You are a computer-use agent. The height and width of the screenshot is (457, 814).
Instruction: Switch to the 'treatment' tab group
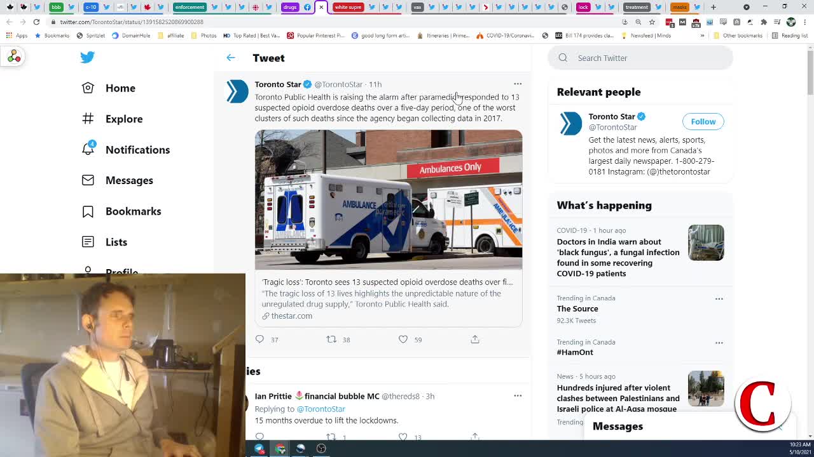(x=636, y=7)
